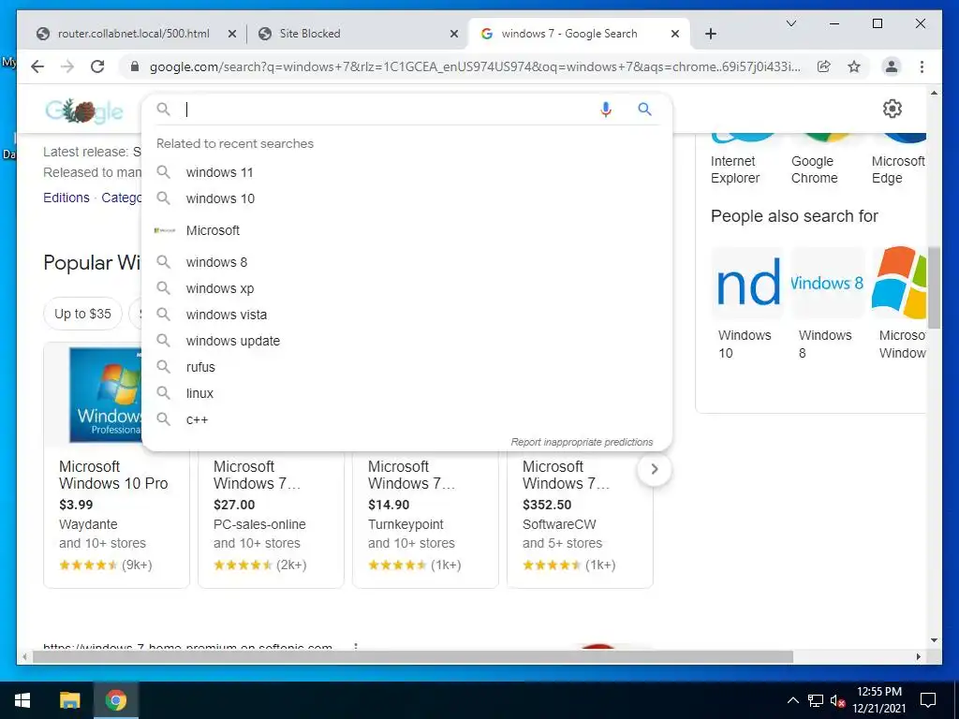Close the router.collabnet.local tab
Image resolution: width=959 pixels, height=719 pixels.
point(232,34)
